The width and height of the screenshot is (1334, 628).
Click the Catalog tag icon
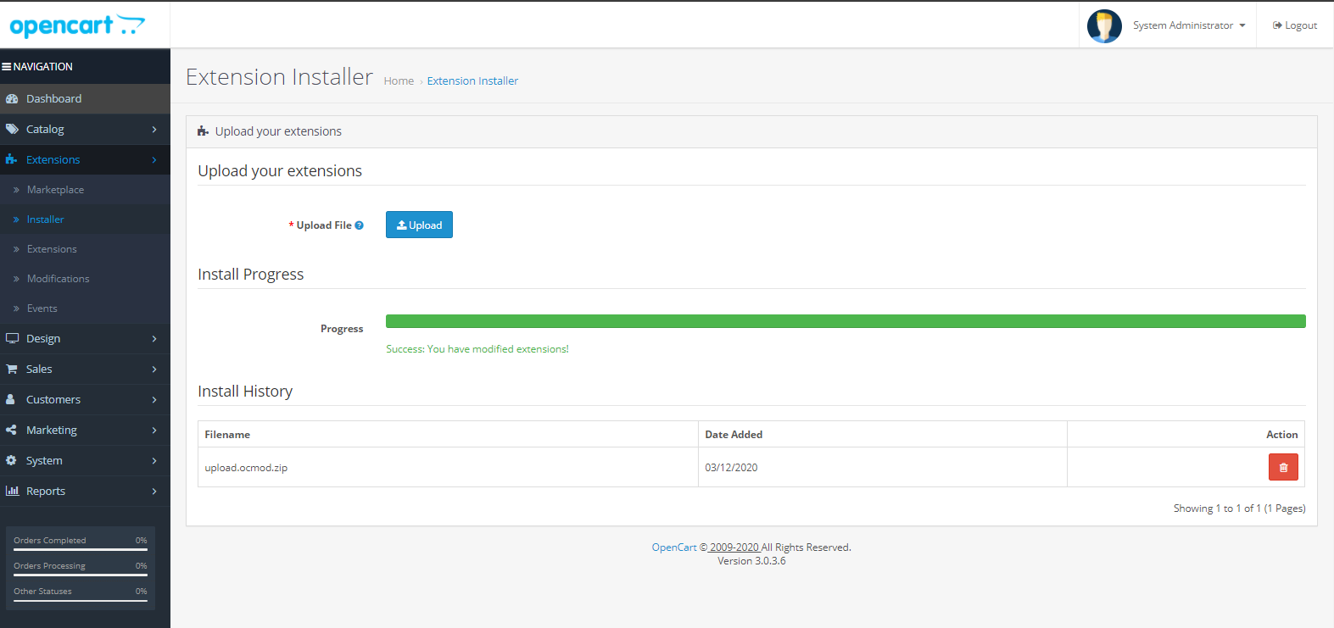pos(12,129)
